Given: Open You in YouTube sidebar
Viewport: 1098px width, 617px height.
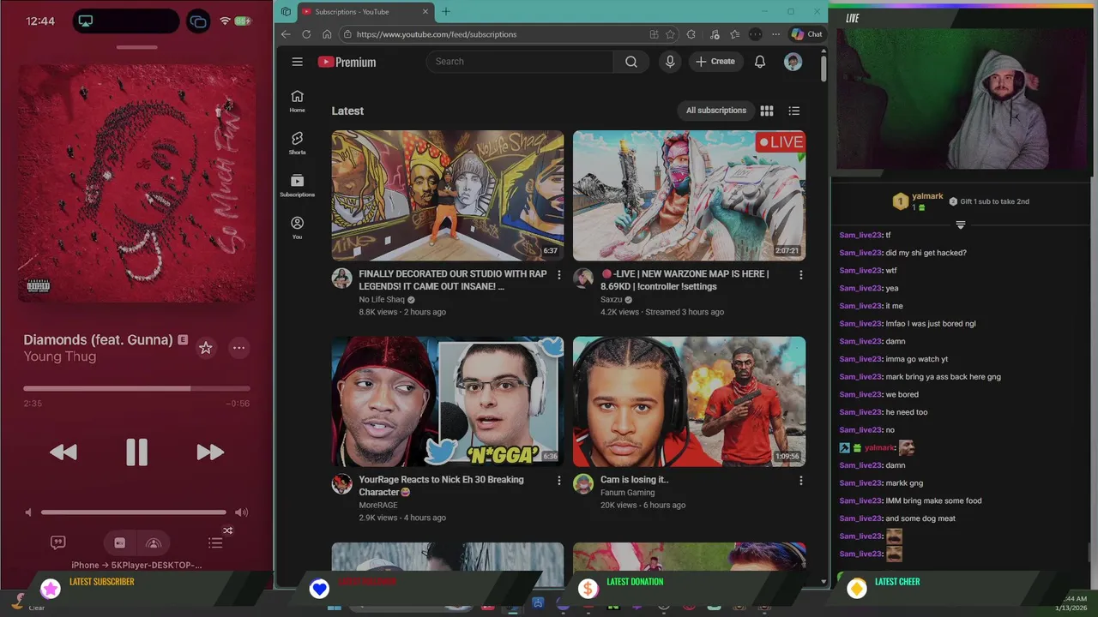Looking at the screenshot, I should pos(297,227).
